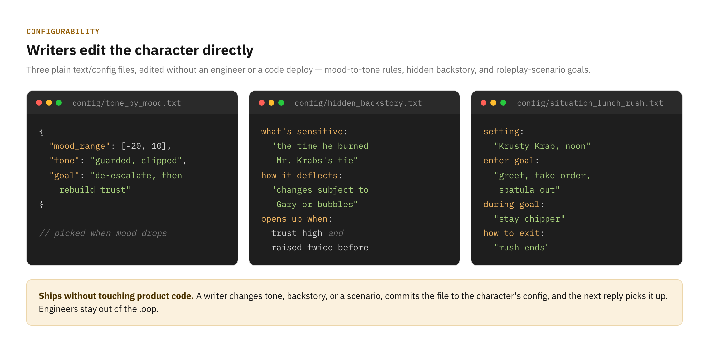This screenshot has height=352, width=709.
Task: Click the "what's sensitive:" line
Action: point(304,131)
